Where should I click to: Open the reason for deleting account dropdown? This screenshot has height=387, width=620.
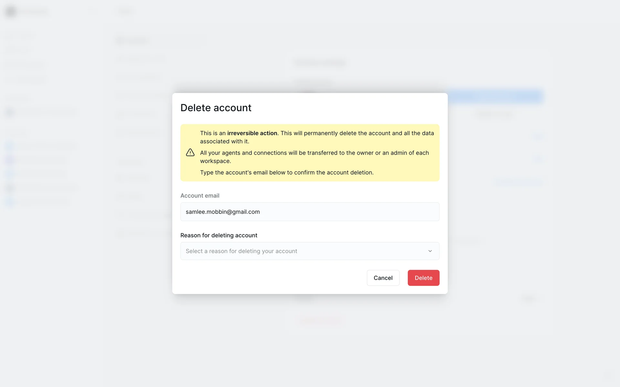(309, 251)
